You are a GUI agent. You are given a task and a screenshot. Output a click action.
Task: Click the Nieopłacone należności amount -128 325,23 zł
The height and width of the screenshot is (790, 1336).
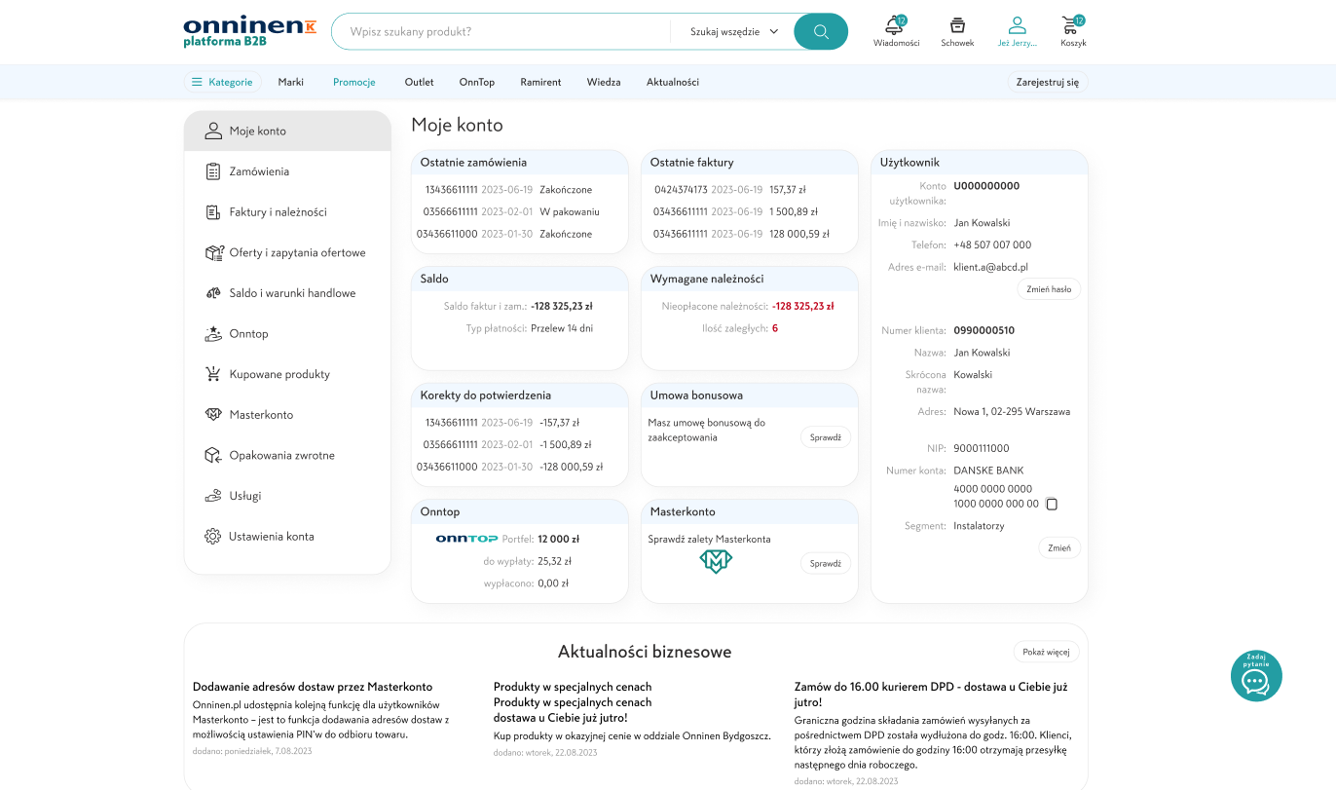tap(802, 306)
